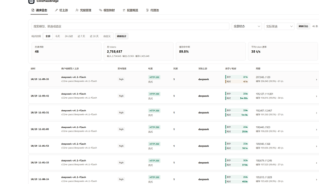This screenshot has width=319, height=184.
Task: Click the 46 条 record count label
Action: coord(315,26)
